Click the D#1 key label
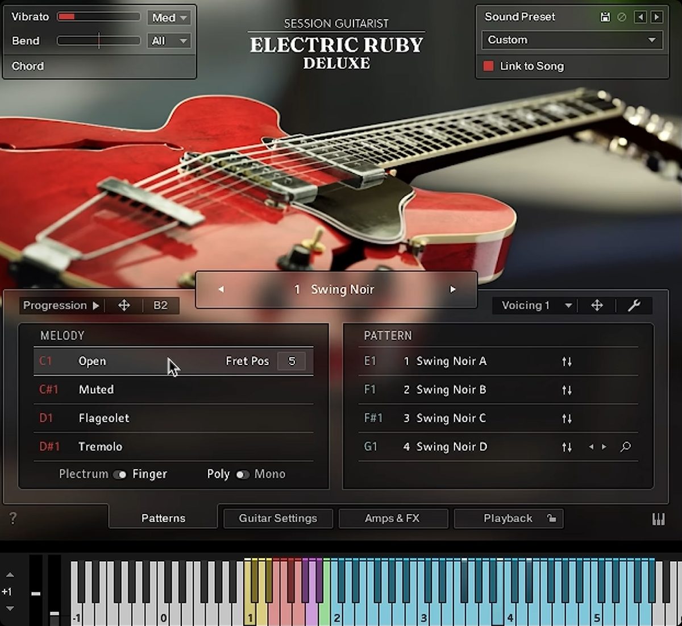Image resolution: width=682 pixels, height=626 pixels. pos(49,446)
